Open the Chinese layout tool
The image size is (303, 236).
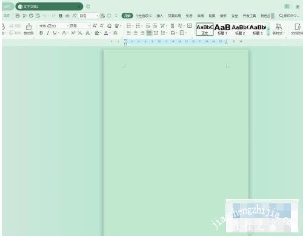click(162, 26)
